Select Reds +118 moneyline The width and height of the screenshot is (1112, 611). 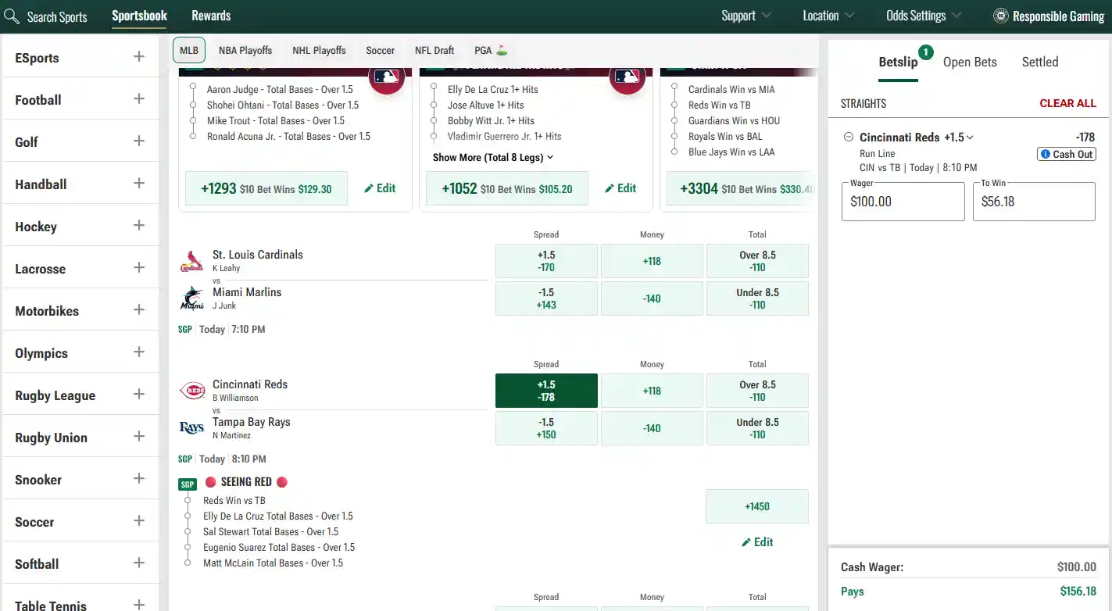[x=652, y=391]
